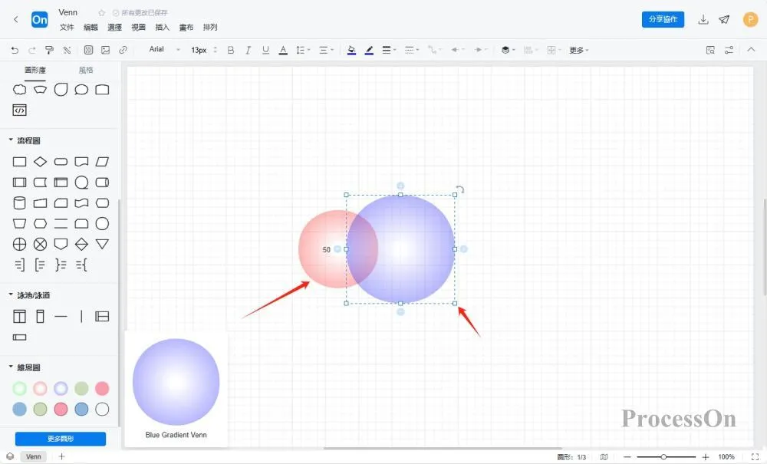The height and width of the screenshot is (464, 767).
Task: Select the circle with X shape
Action: [40, 244]
